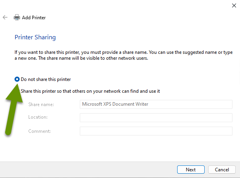The width and height of the screenshot is (240, 178).
Task: Click the 'Do not share this printer' label text
Action: pos(46,79)
